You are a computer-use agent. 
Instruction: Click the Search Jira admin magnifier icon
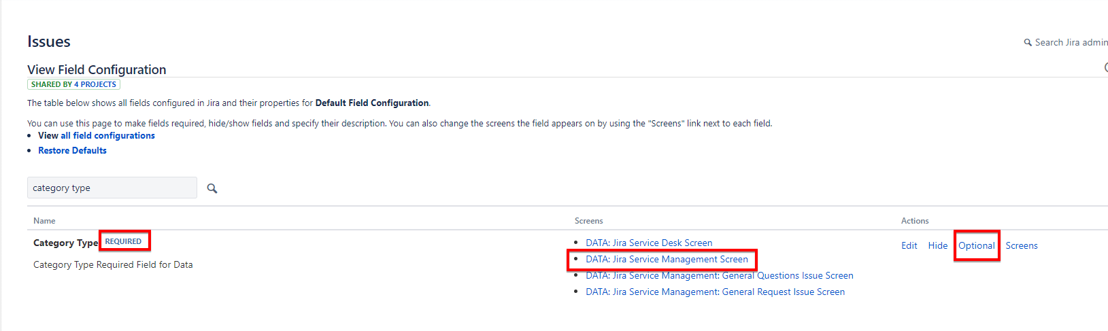point(1028,43)
